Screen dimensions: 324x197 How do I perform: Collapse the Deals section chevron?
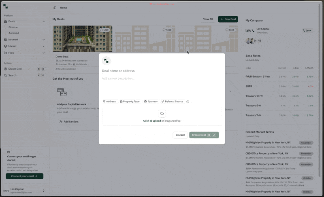(x=44, y=21)
